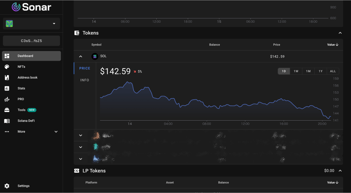Expand the More menu in sidebar
351x193 pixels.
coord(56,132)
